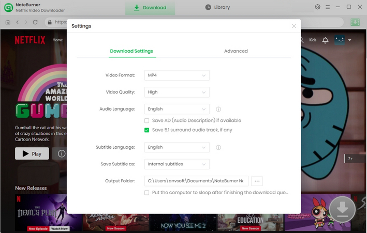
Task: Open the hamburger menu in title bar
Action: coord(328,7)
